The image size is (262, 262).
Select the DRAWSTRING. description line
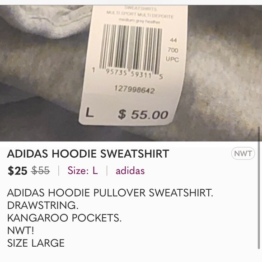point(43,205)
